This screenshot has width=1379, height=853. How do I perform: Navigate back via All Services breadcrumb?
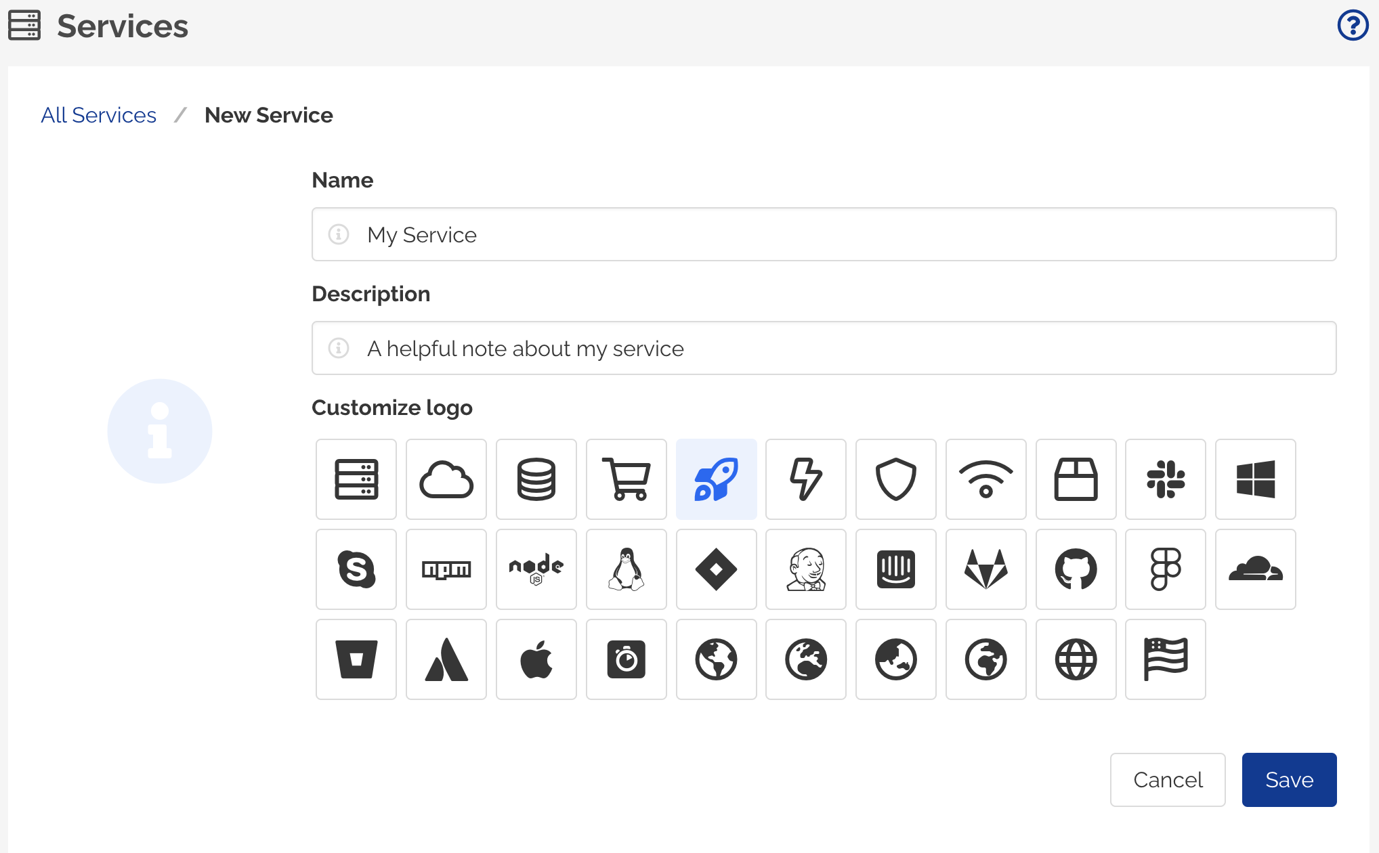(98, 115)
